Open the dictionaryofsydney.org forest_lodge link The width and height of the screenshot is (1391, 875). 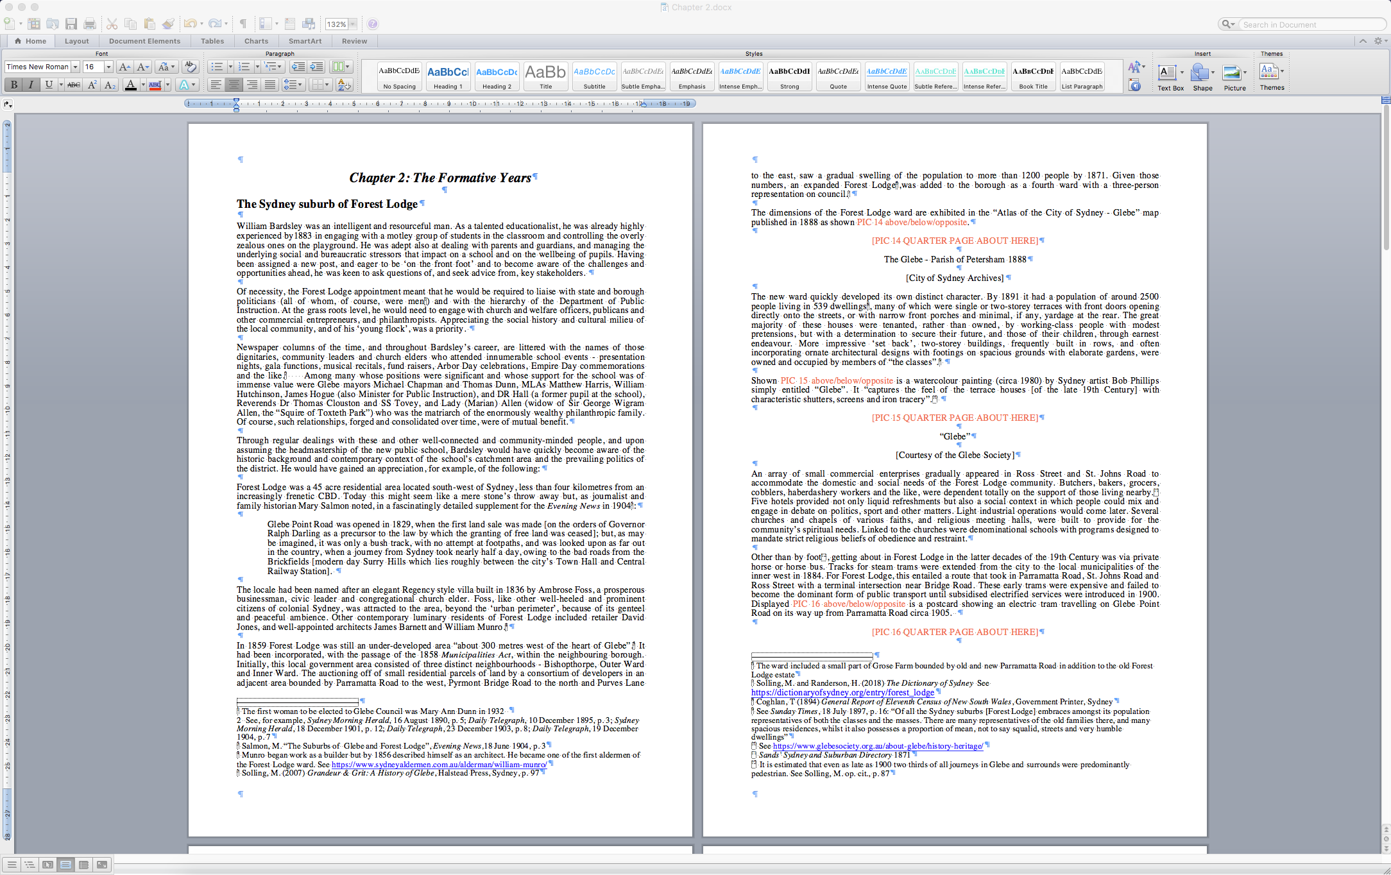pyautogui.click(x=842, y=692)
